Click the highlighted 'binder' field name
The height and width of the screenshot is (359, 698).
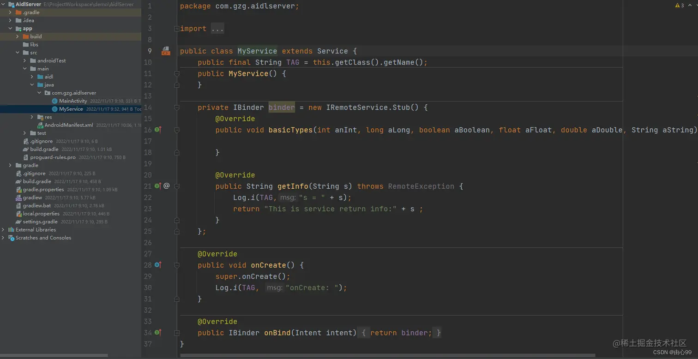pos(282,108)
